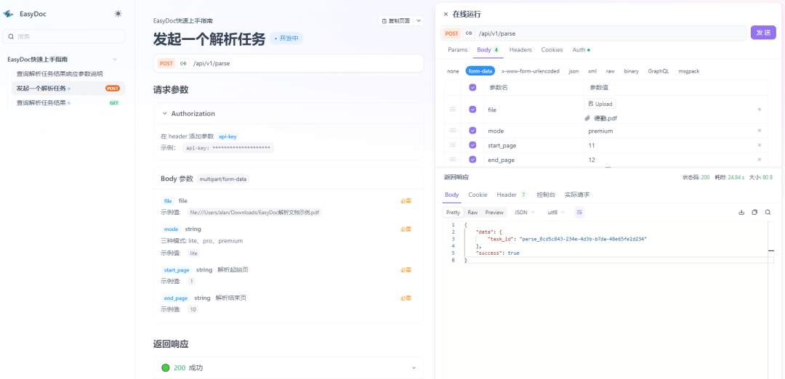
Task: Collapse the EasyDoc快速上手指南 sidebar group
Action: (x=115, y=59)
